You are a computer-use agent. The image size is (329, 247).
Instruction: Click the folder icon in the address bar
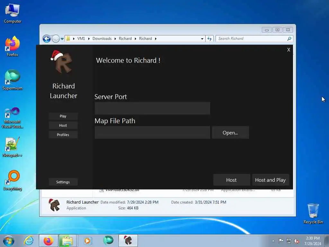pos(68,39)
